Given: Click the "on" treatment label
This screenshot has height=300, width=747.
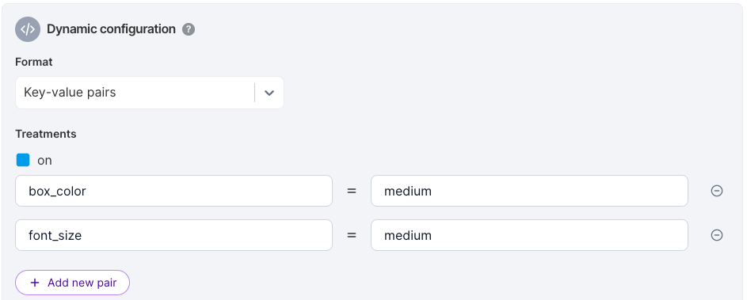Looking at the screenshot, I should [44, 161].
